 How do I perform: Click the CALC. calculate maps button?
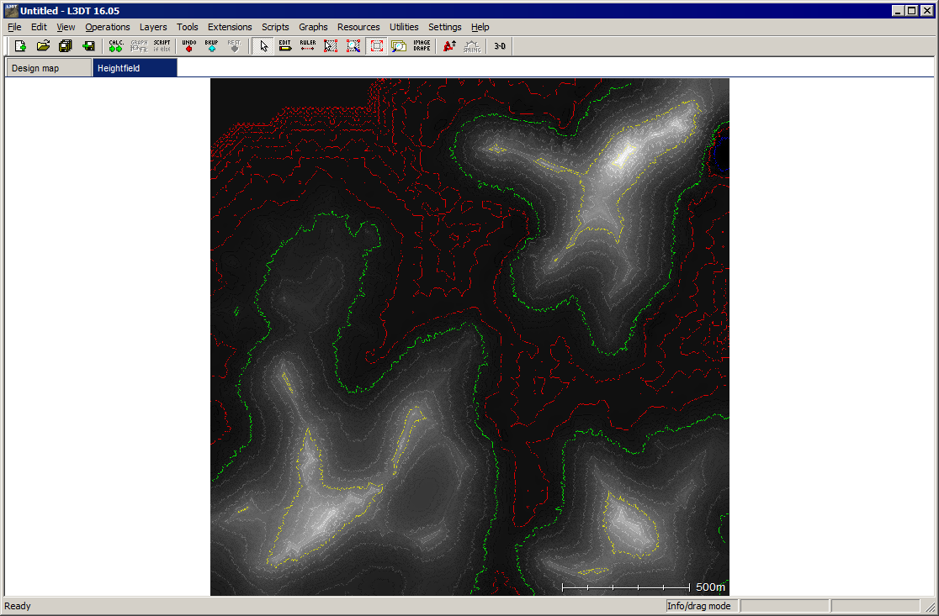click(116, 46)
